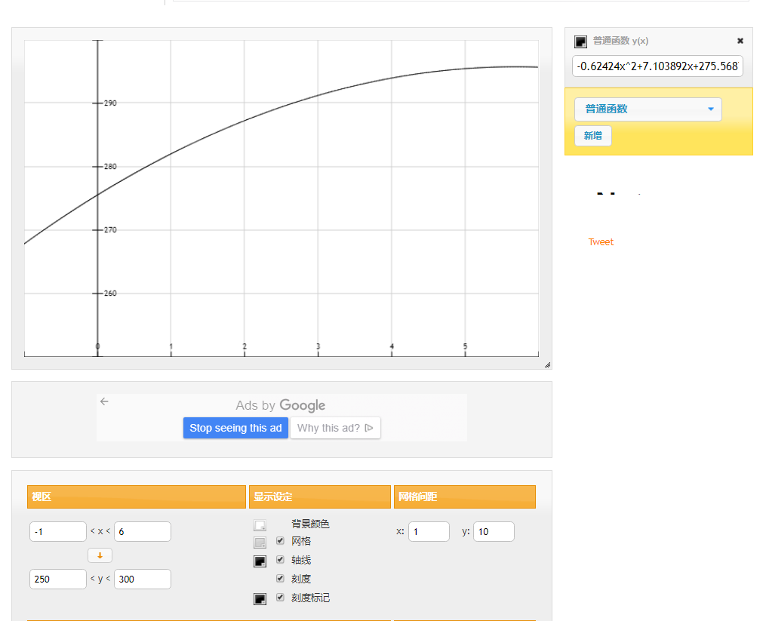Click the 显示设定 section header
Viewport: 766px width, 621px height.
[320, 497]
